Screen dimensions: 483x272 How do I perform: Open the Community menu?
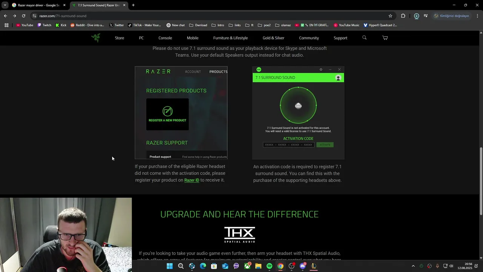tap(309, 38)
